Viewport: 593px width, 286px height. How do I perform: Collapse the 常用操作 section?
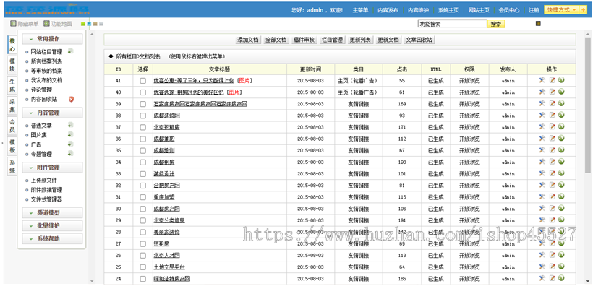pyautogui.click(x=52, y=39)
